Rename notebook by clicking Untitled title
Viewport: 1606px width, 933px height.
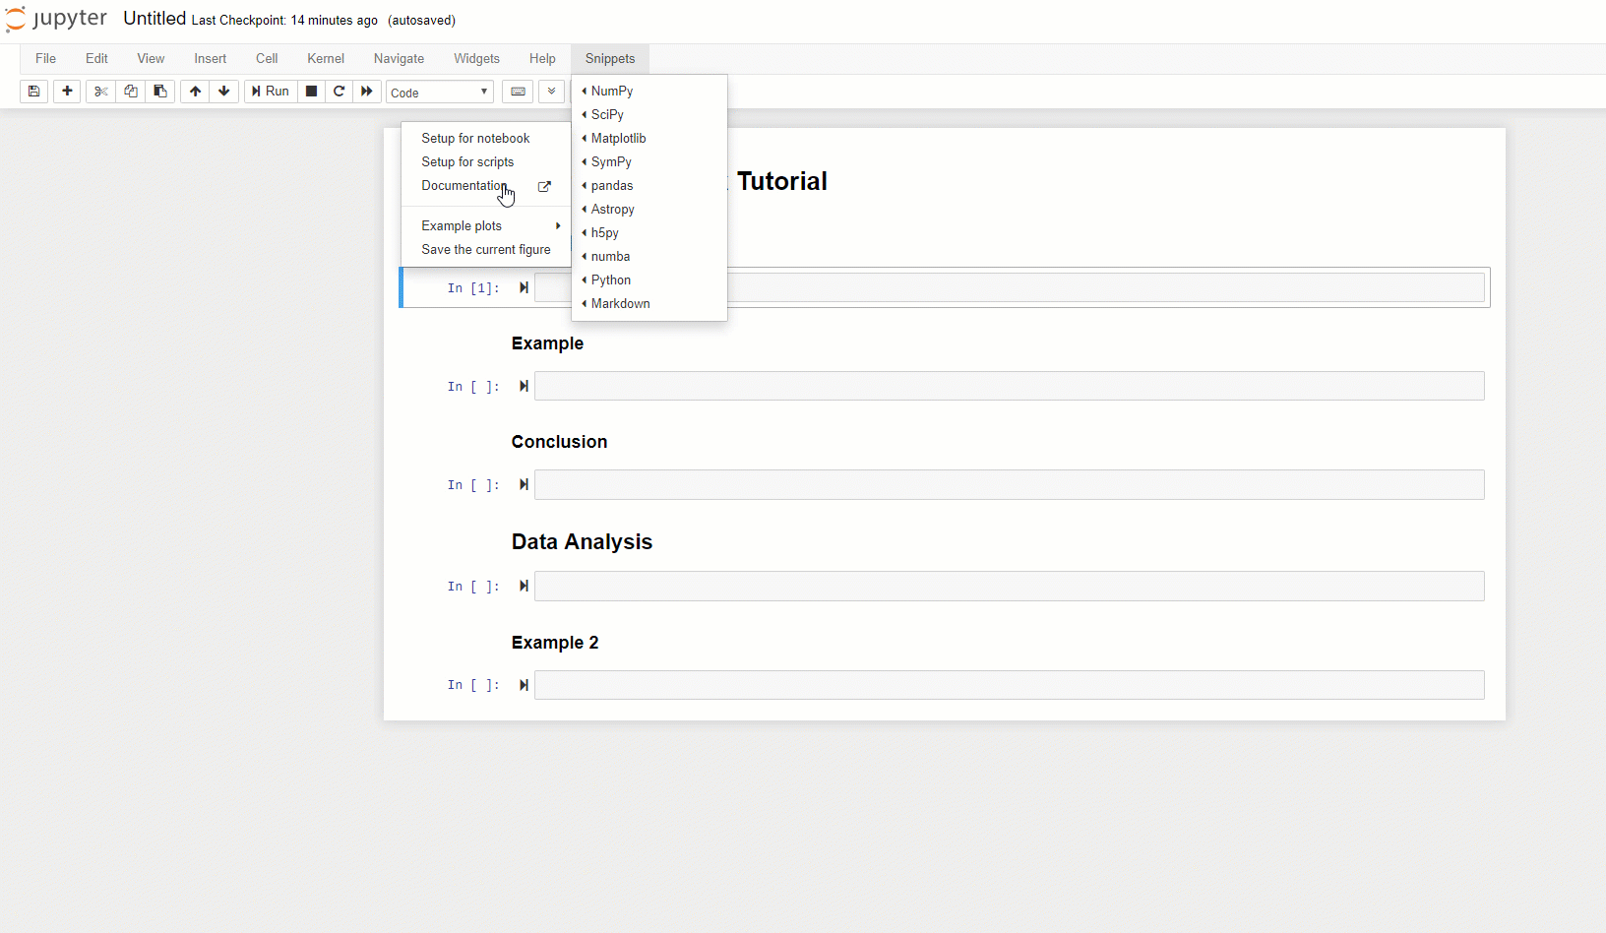tap(154, 19)
